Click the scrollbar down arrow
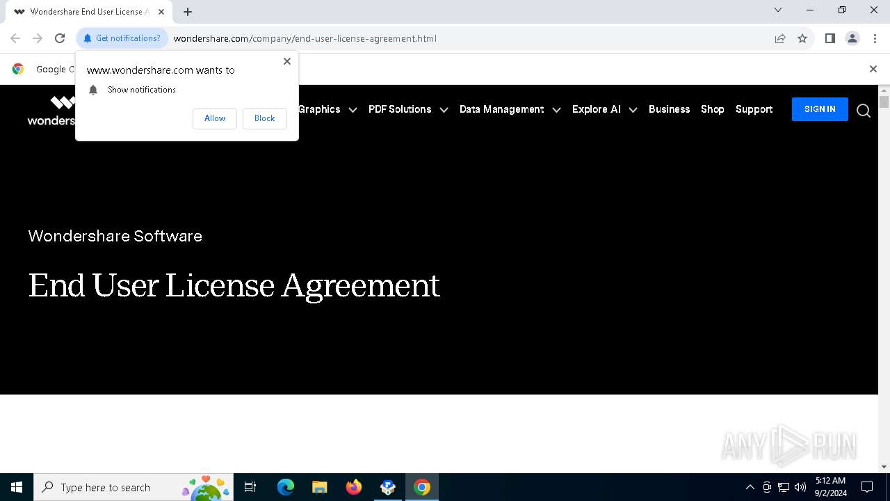This screenshot has width=890, height=501. pos(884,467)
